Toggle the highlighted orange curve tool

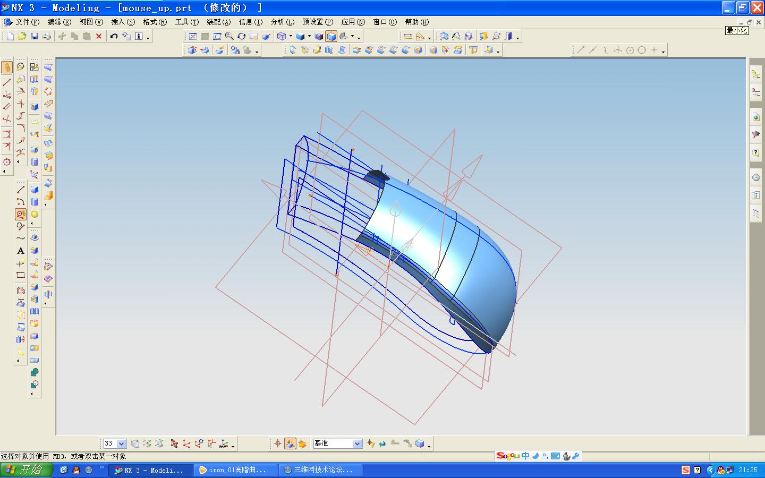point(21,214)
